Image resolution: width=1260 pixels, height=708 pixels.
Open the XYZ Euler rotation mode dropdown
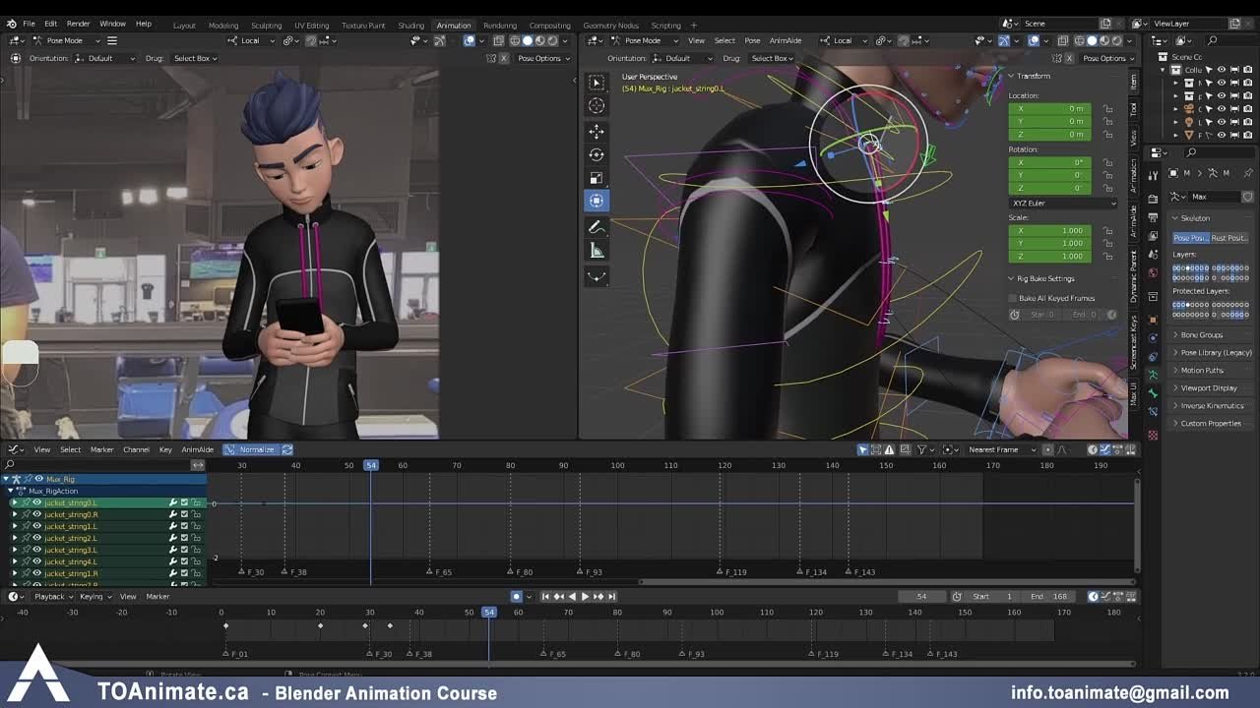(x=1061, y=203)
